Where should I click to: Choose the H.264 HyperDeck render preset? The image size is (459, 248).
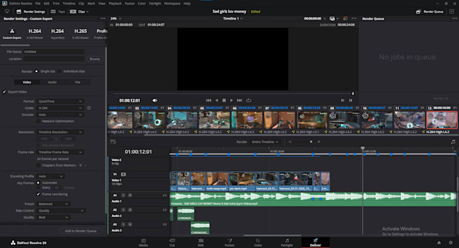(x=57, y=34)
